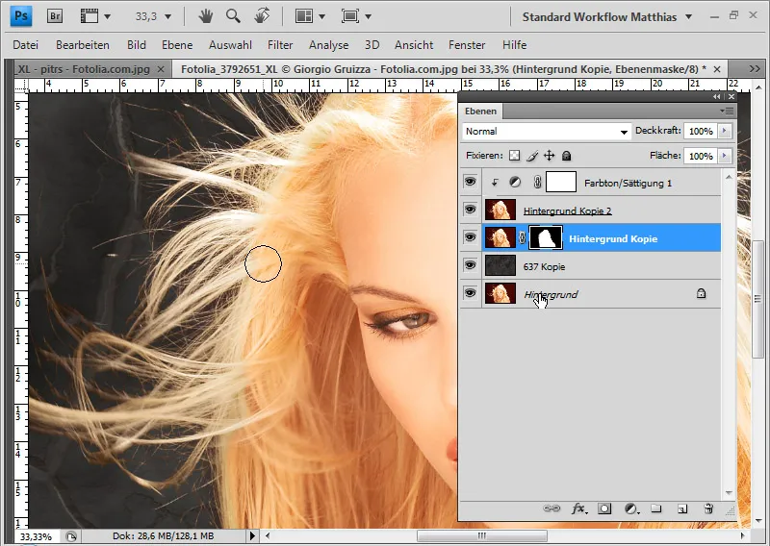This screenshot has width=770, height=546.
Task: Click the Photoshop Ps logo icon
Action: coord(21,16)
